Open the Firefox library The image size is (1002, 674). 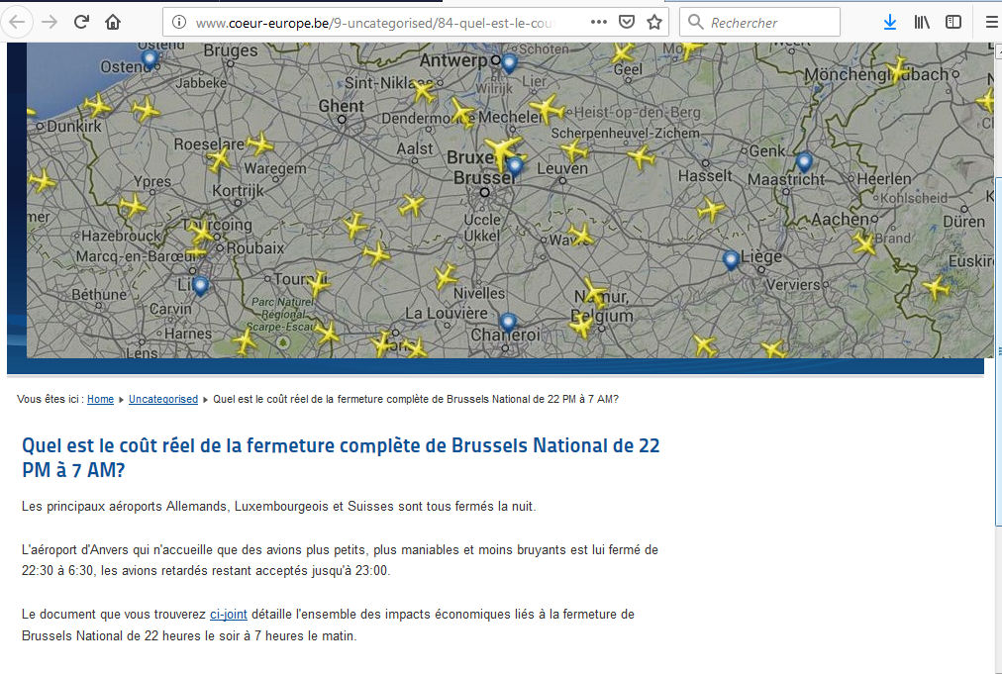pos(922,23)
